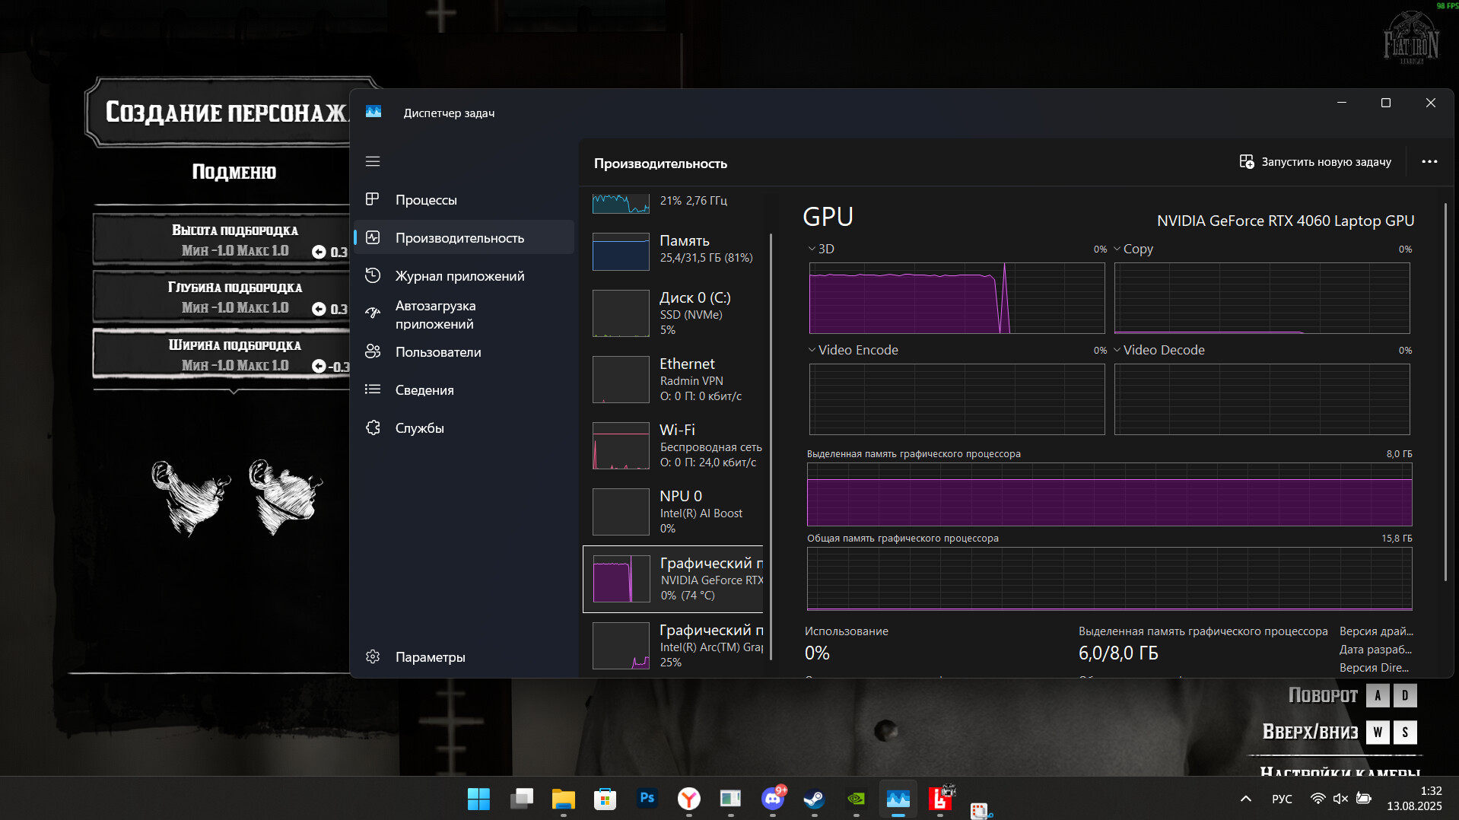Select the Intel Arc graphics GPU item

point(675,645)
